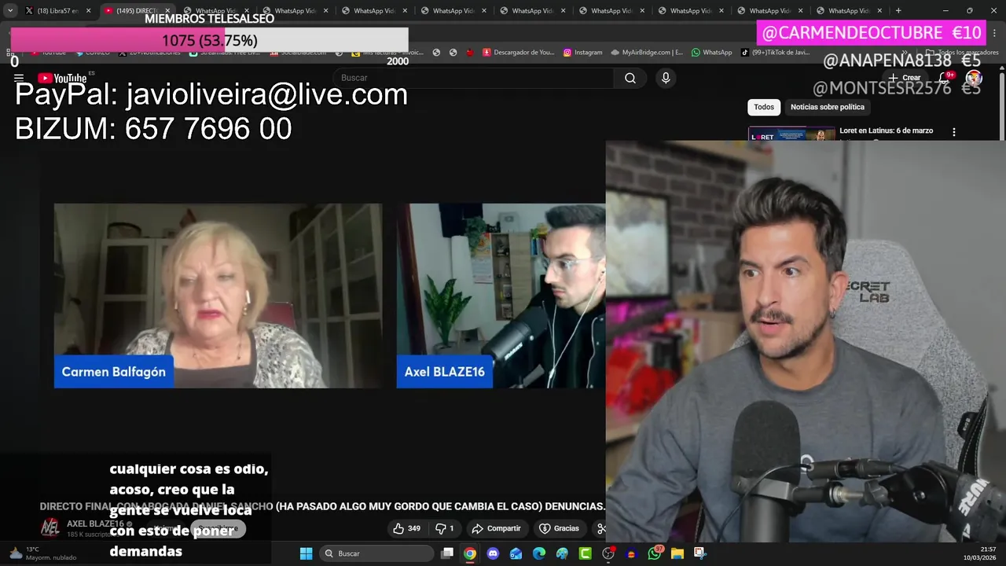This screenshot has width=1006, height=566.
Task: Like the video with 349 likes
Action: click(x=407, y=528)
